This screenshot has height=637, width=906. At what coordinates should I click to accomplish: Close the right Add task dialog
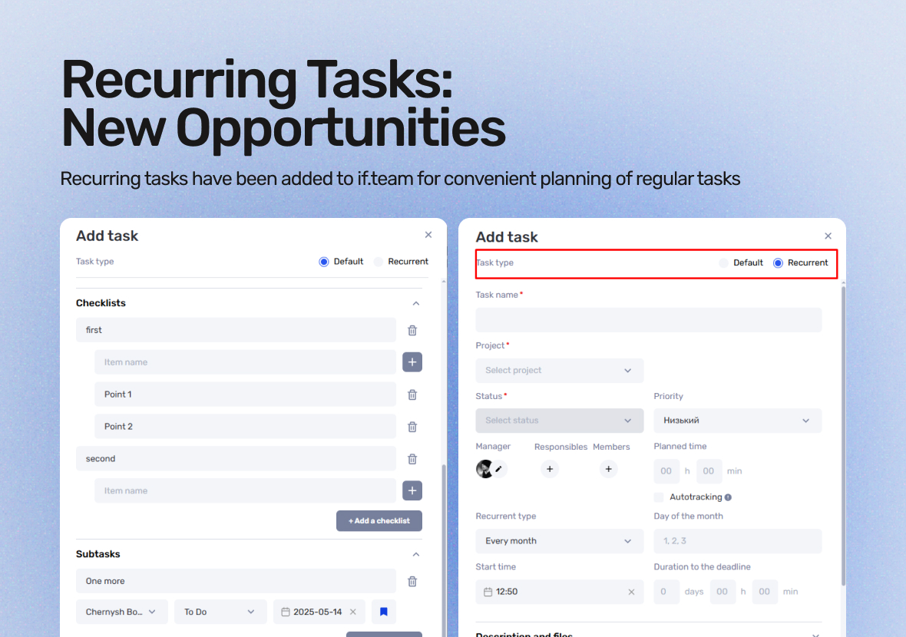828,236
